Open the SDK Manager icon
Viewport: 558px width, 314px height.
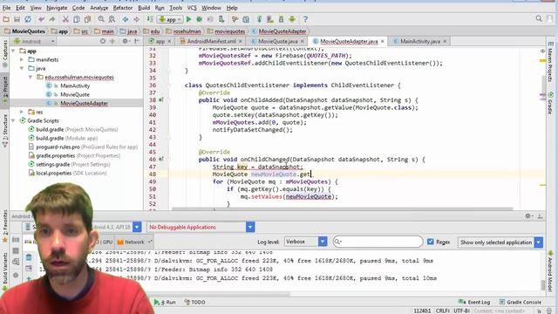click(281, 19)
